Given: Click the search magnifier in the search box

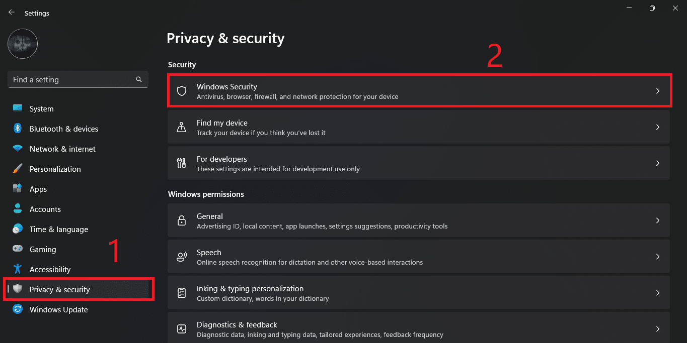Looking at the screenshot, I should click(x=138, y=79).
